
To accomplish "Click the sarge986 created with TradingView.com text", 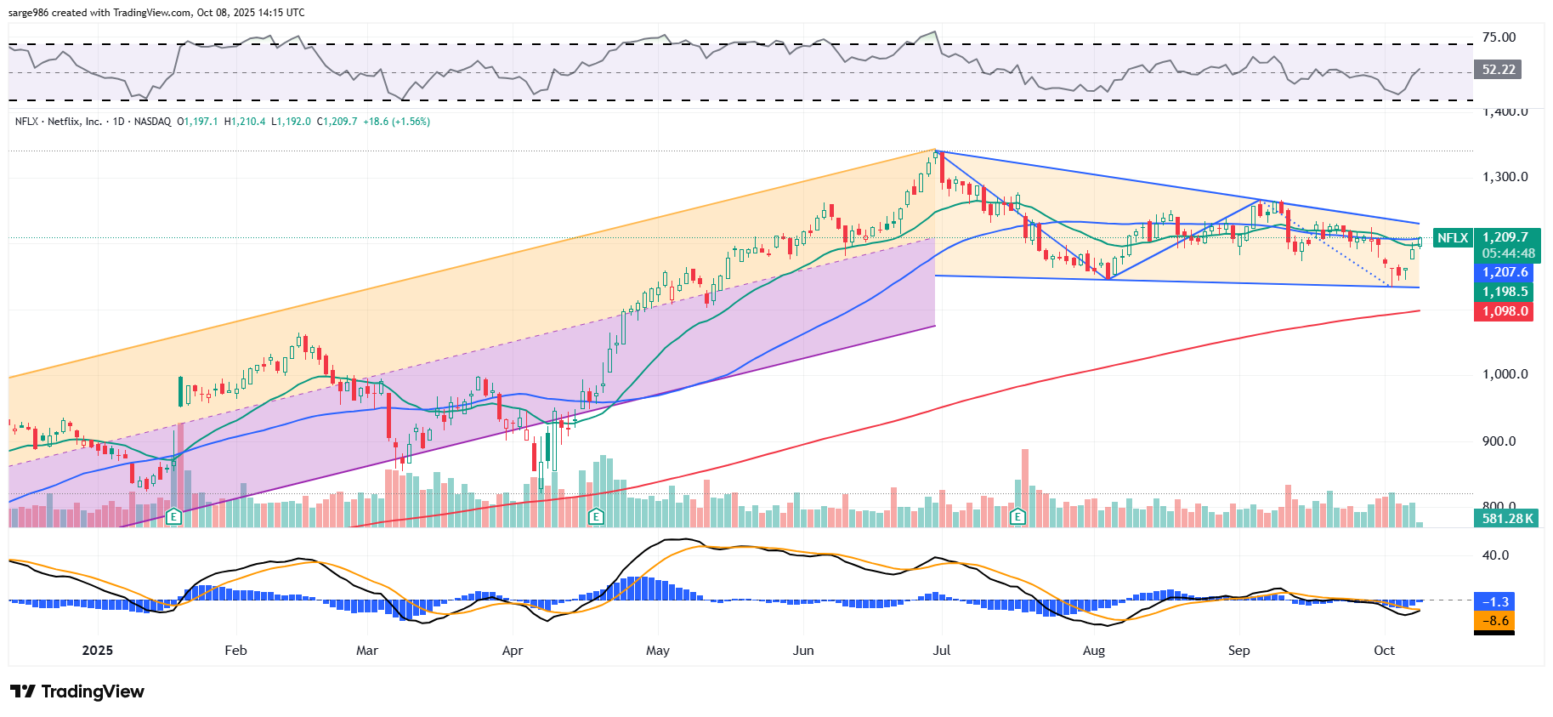I will tap(156, 13).
